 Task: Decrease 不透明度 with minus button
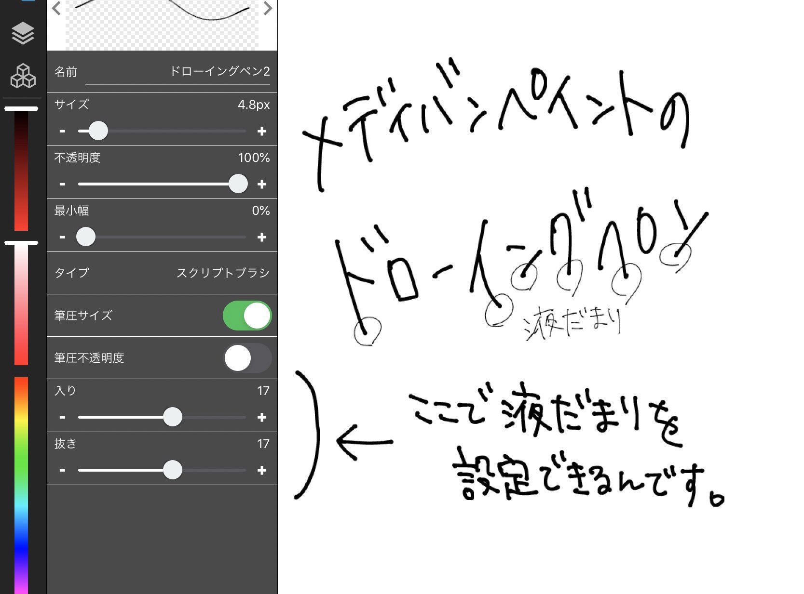(62, 184)
